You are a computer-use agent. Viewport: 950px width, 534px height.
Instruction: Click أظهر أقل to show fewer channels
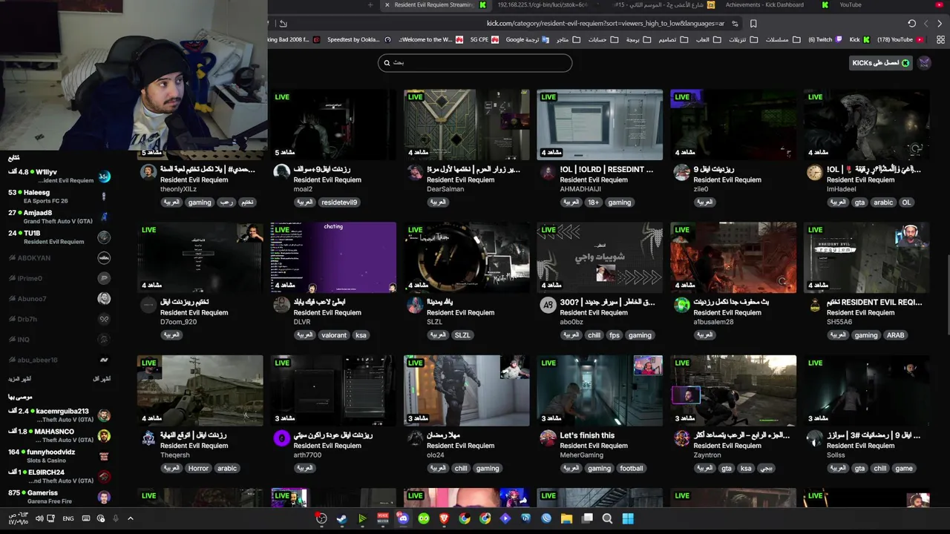tap(102, 378)
